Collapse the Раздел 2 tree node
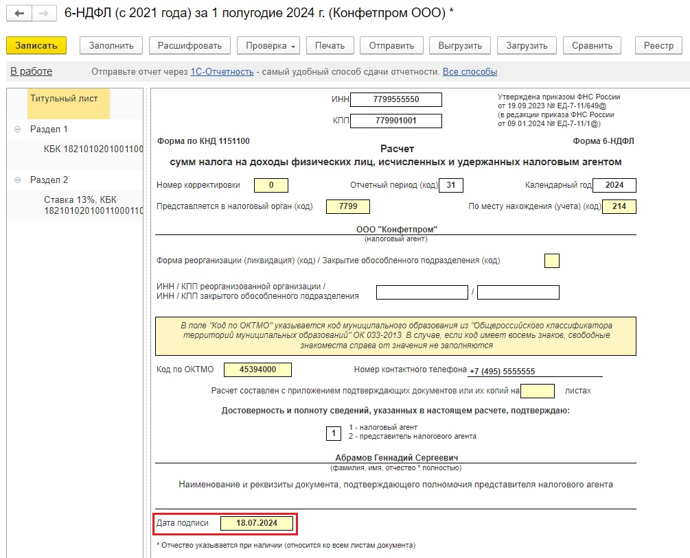This screenshot has width=690, height=558. click(x=18, y=180)
